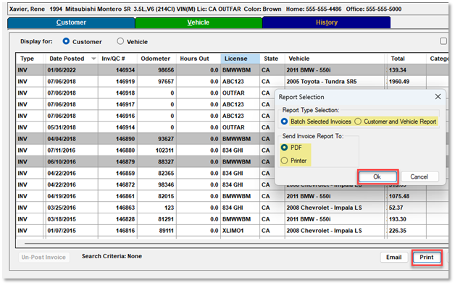The image size is (455, 285).
Task: Select invoice number 146816
Action: pyautogui.click(x=125, y=231)
